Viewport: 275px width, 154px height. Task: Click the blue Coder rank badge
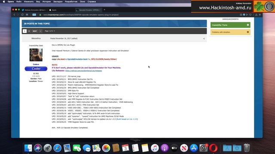(x=36, y=68)
